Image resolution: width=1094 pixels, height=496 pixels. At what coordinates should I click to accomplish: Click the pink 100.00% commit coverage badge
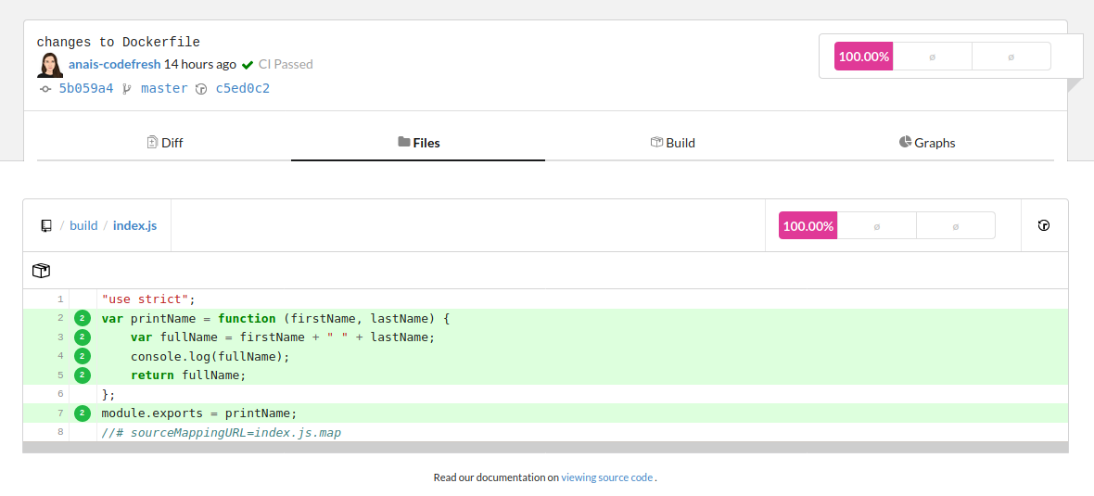[x=863, y=57]
